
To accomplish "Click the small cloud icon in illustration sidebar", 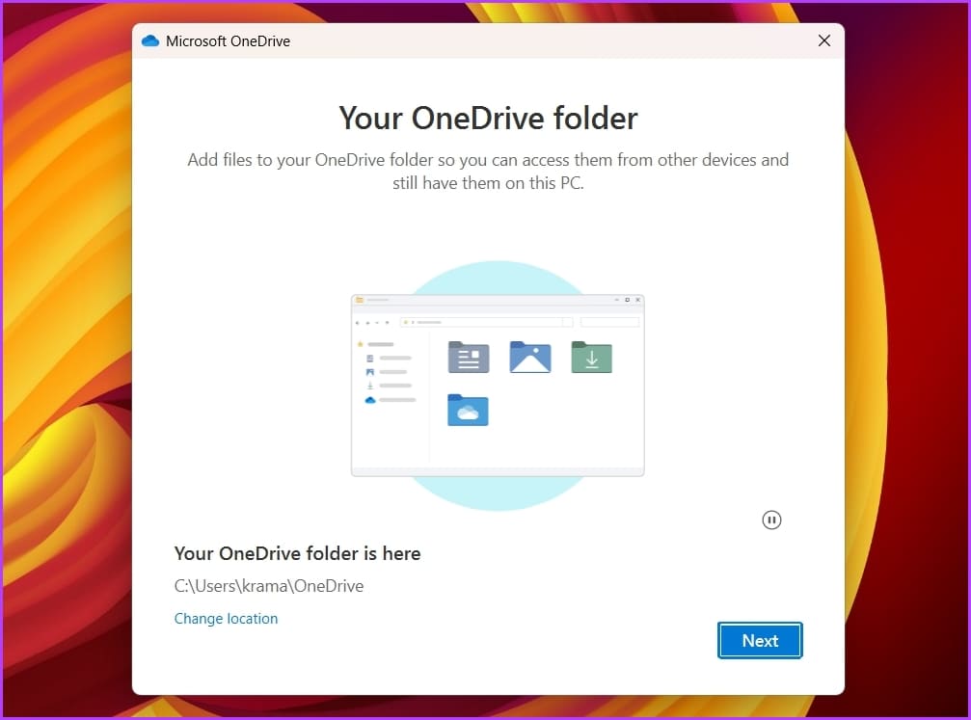I will tap(370, 400).
